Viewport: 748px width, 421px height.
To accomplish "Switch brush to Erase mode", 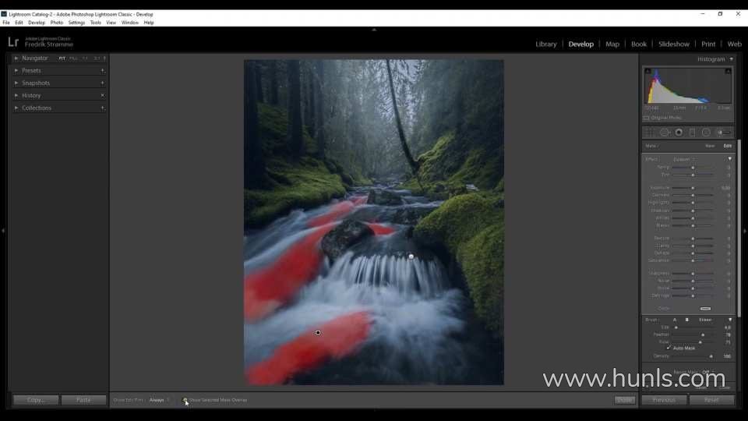I will pos(705,320).
